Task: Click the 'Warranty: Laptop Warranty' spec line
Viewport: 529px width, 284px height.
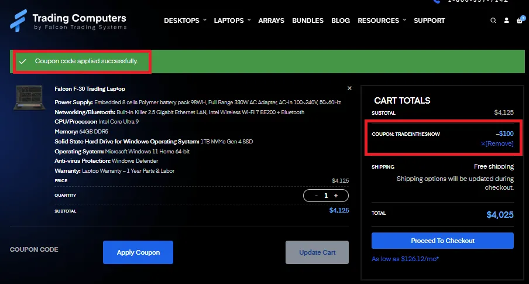Action: click(x=114, y=171)
